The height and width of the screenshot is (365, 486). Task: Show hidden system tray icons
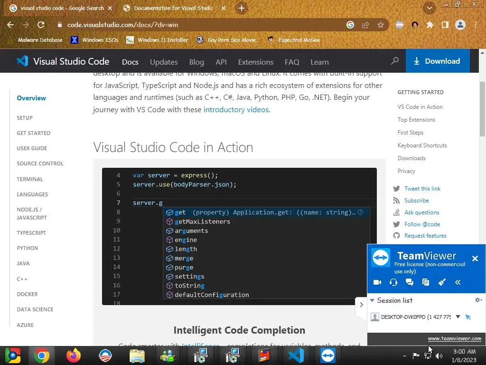404,356
